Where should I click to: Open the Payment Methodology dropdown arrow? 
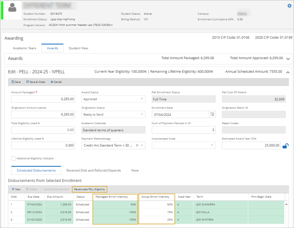click(x=142, y=145)
